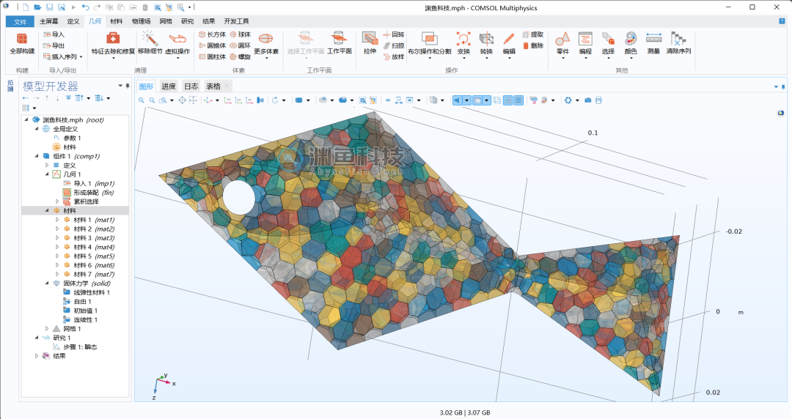Expand the 网格 1 node

[47, 329]
